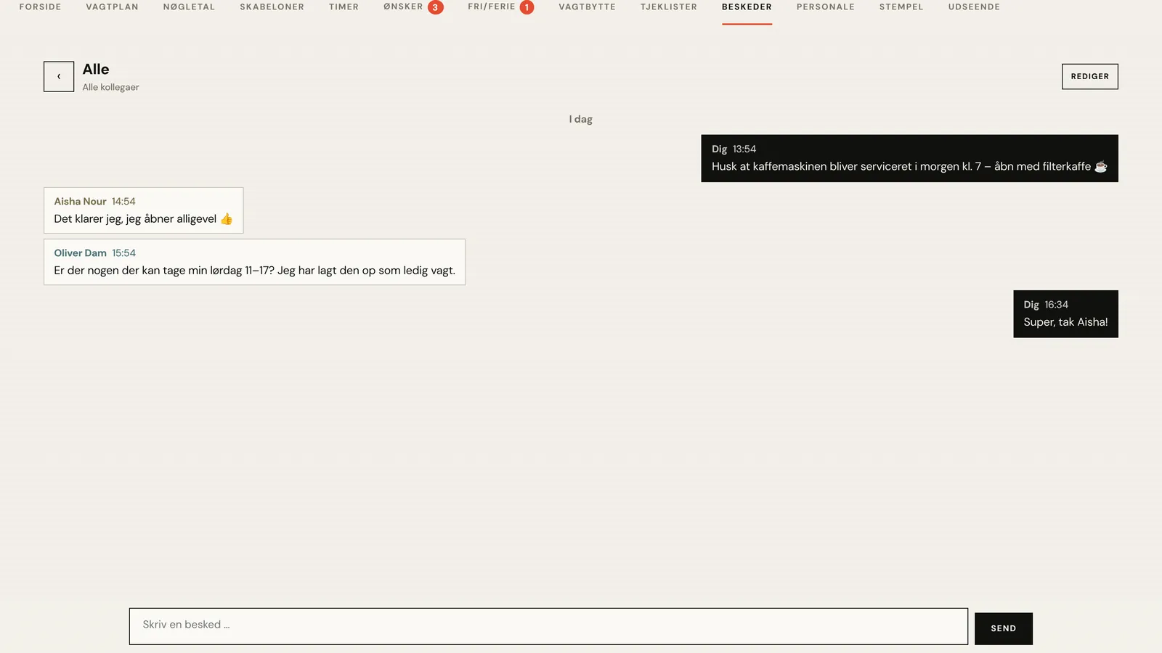1162x653 pixels.
Task: Go to the Stempel tab
Action: point(901,7)
